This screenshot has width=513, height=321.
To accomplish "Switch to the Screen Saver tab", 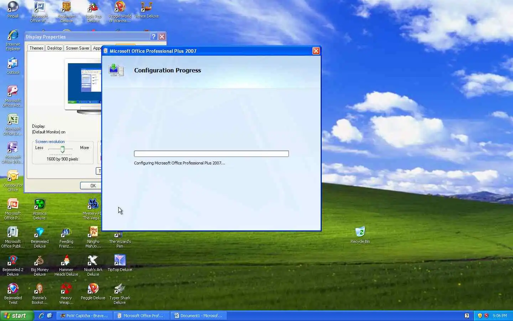I will click(77, 48).
